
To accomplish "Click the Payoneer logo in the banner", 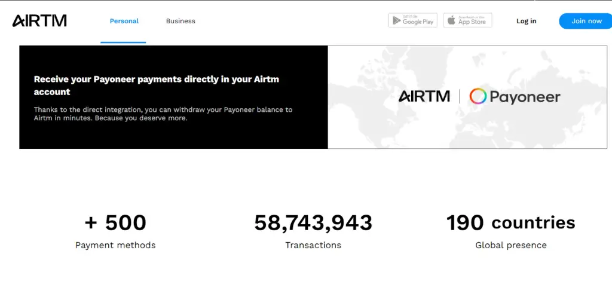I will [x=515, y=96].
